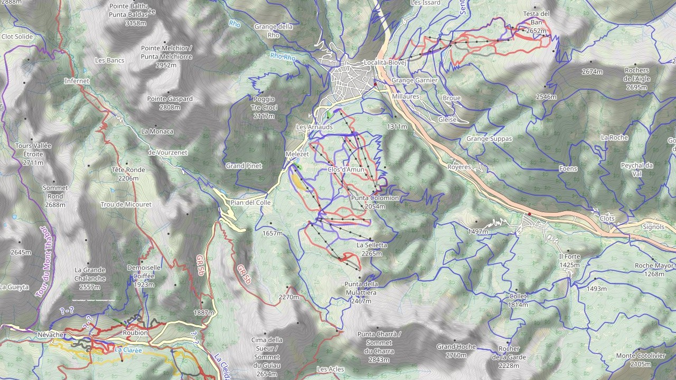The width and height of the screenshot is (676, 380).
Task: Click the Névache village label
Action: (x=51, y=335)
